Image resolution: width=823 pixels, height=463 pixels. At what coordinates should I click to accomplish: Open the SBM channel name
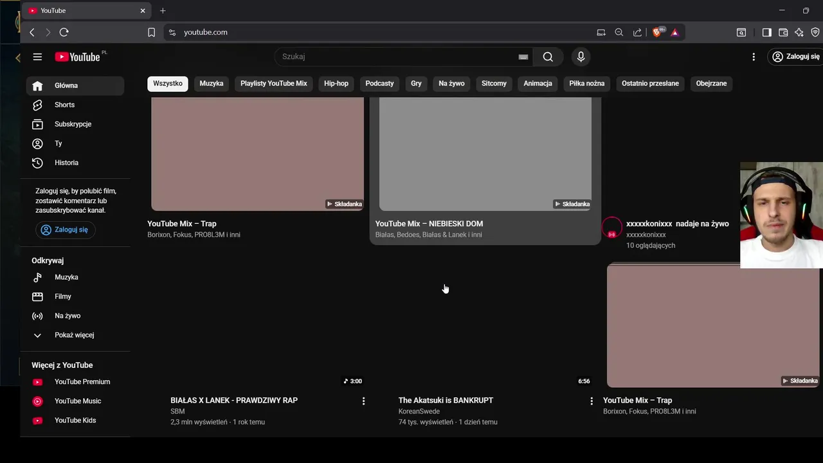(x=177, y=412)
